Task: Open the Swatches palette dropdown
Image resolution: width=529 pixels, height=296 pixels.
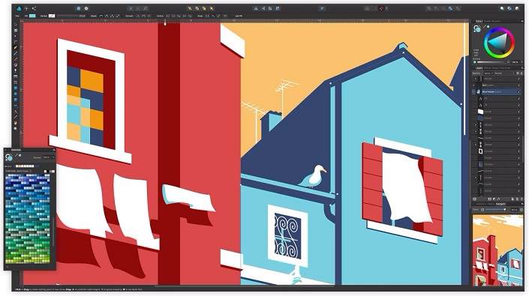Action: tap(18, 171)
